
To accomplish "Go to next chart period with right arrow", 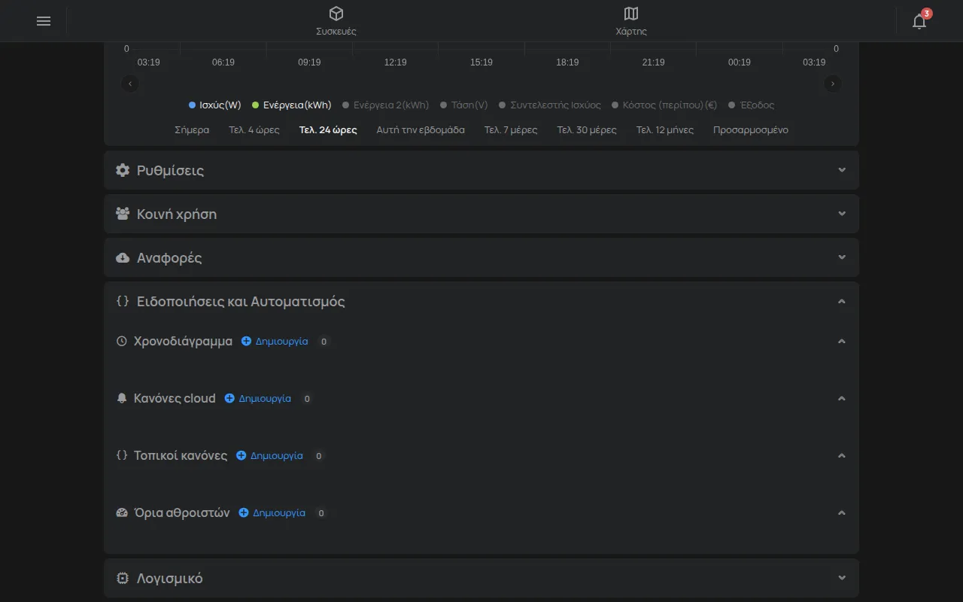I will pos(832,84).
